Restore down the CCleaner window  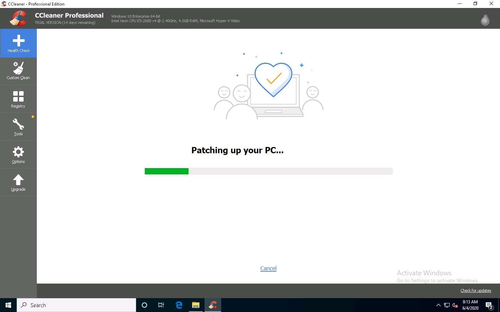point(475,4)
